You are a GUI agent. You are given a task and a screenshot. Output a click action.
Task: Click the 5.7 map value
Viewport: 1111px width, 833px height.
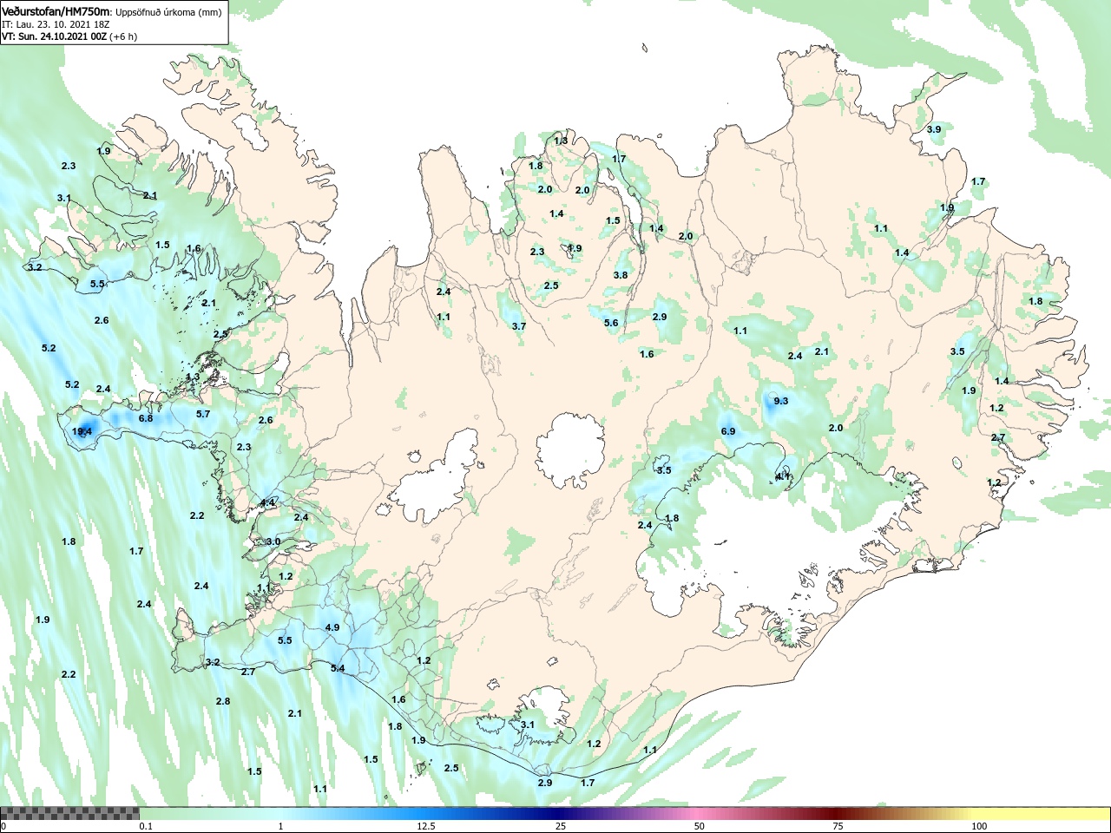coord(203,414)
